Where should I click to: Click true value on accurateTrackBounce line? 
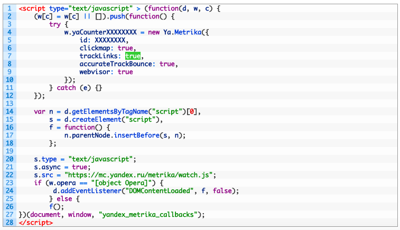tap(167, 64)
